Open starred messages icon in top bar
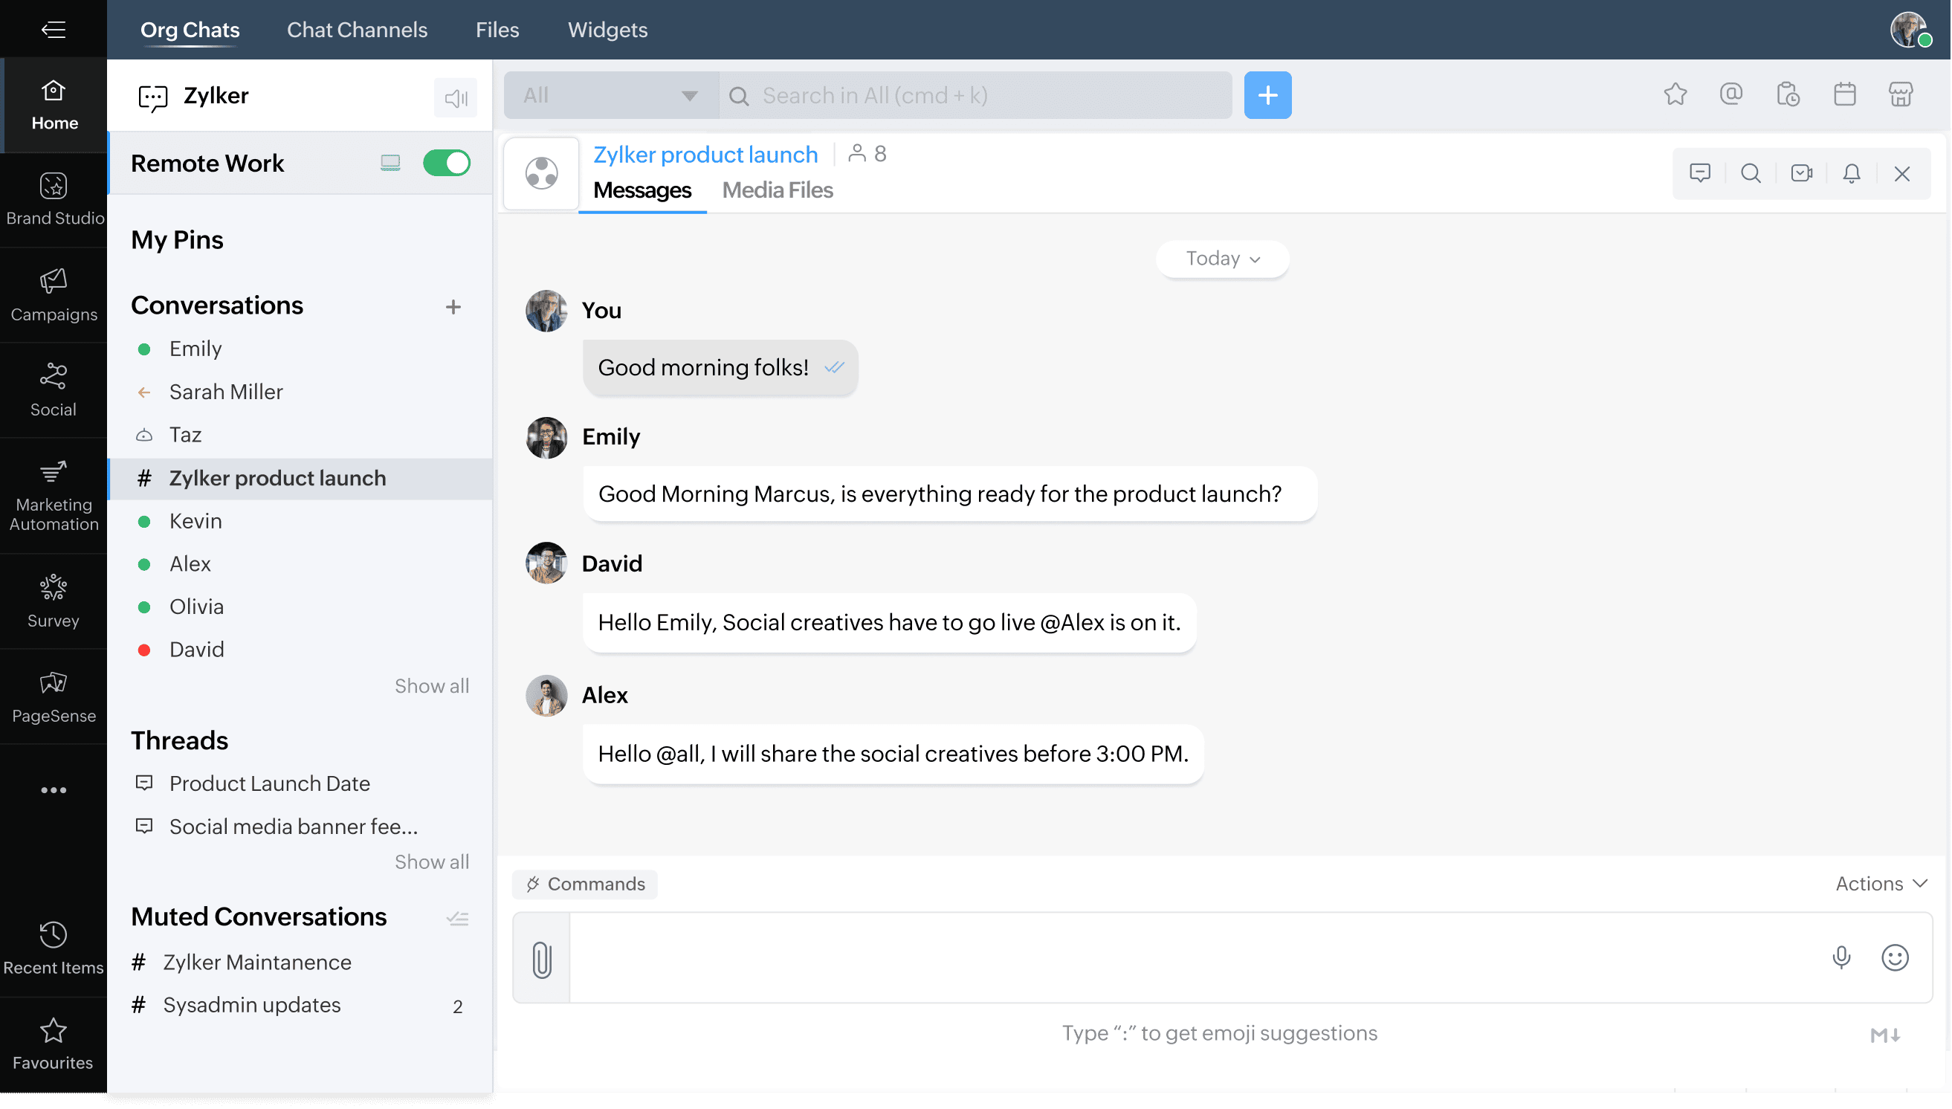Image resolution: width=1952 pixels, height=1109 pixels. pos(1675,94)
